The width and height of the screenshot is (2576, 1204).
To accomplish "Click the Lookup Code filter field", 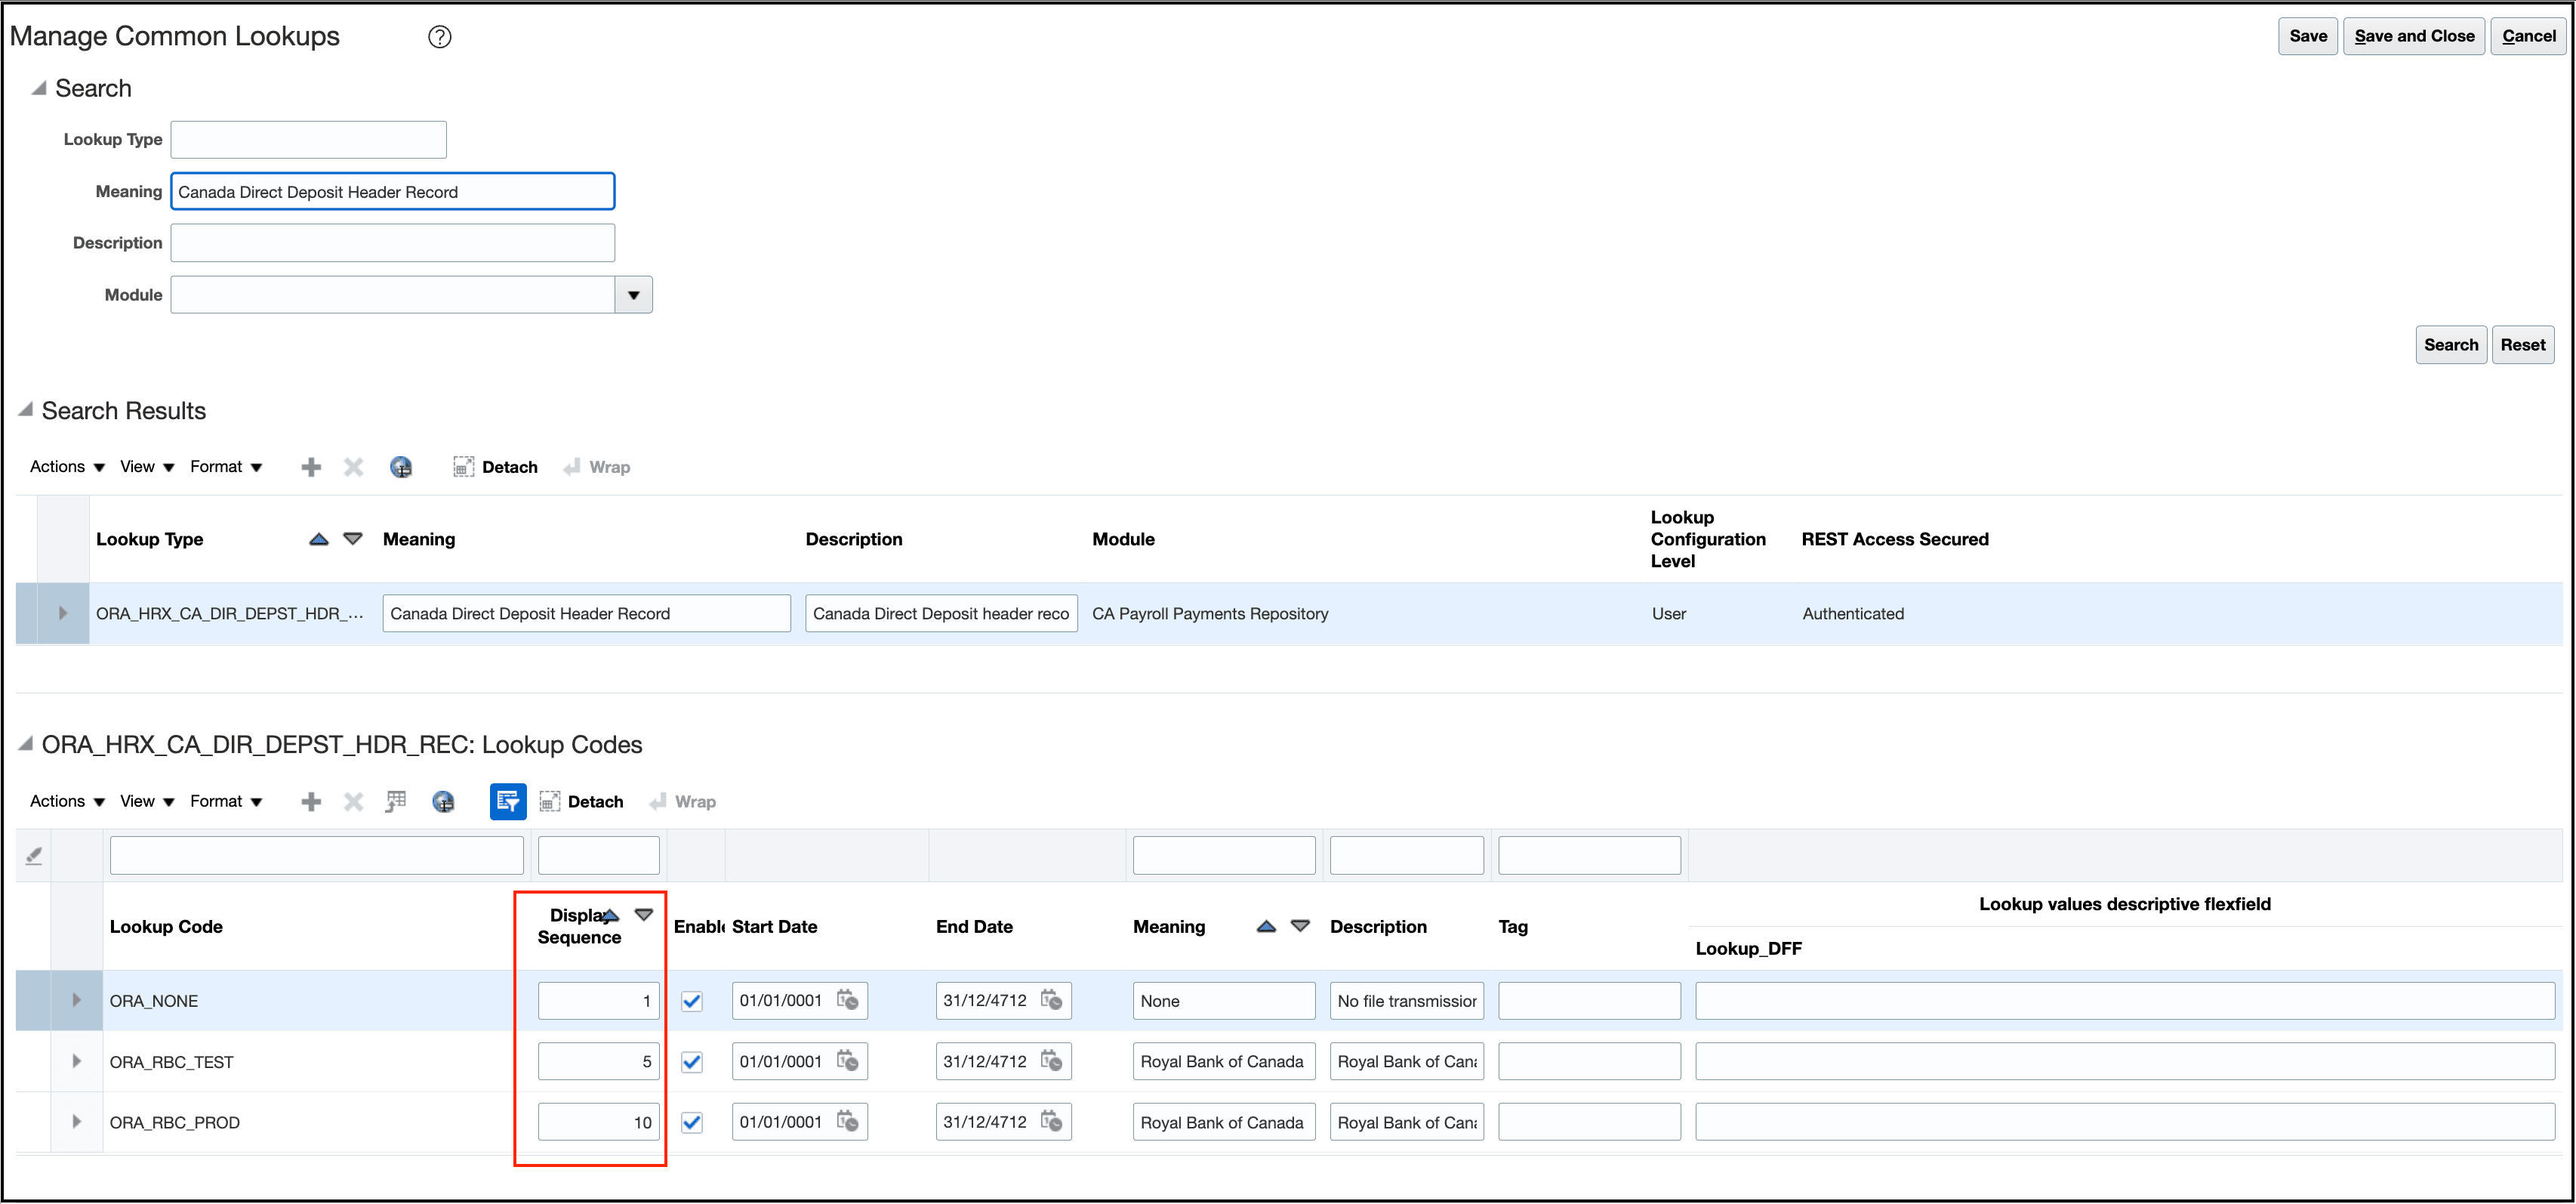I will coord(317,856).
